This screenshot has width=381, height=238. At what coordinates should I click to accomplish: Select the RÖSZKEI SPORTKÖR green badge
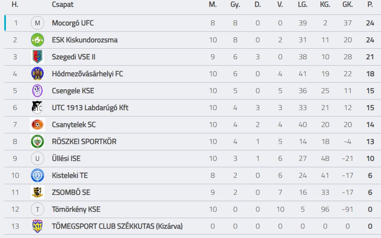(37, 141)
